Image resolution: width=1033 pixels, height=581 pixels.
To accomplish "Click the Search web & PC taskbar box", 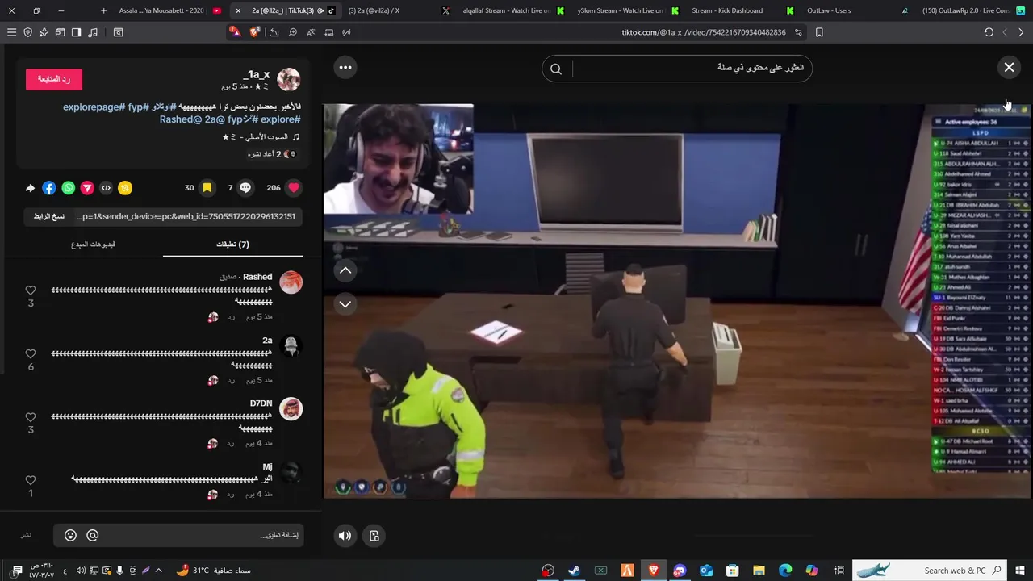I will tap(931, 571).
